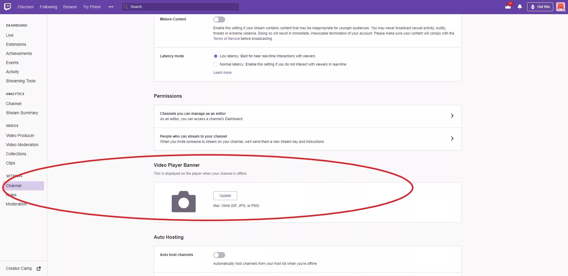Viewport: 568px width, 276px height.
Task: Open the Prime loot crown icon
Action: pyautogui.click(x=508, y=6)
